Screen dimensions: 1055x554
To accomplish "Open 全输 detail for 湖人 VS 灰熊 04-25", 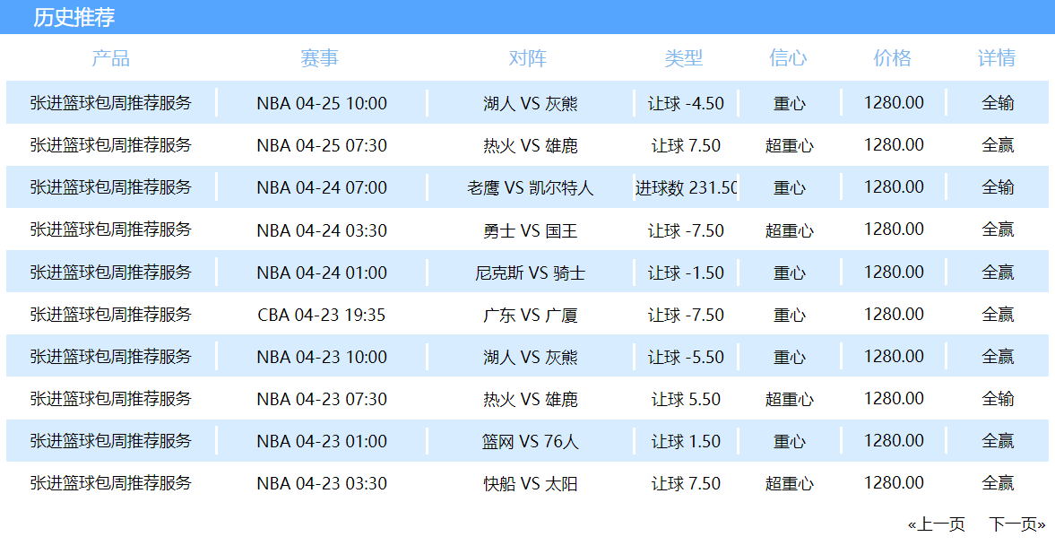I will [x=998, y=103].
